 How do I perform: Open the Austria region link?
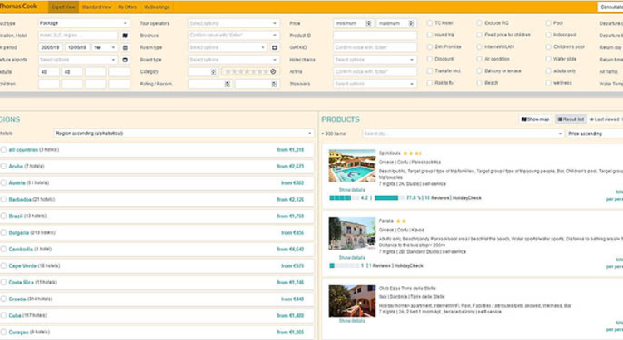click(x=17, y=183)
